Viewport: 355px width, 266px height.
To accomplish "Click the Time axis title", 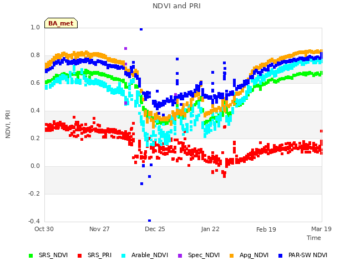I will point(314,238).
